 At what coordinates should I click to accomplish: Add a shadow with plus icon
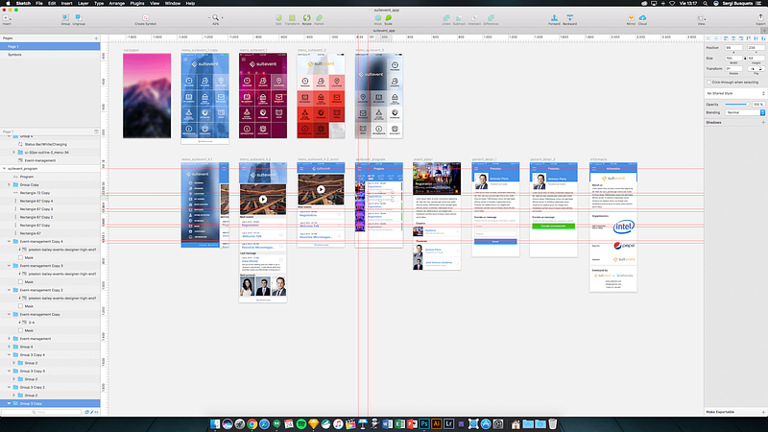click(x=763, y=123)
